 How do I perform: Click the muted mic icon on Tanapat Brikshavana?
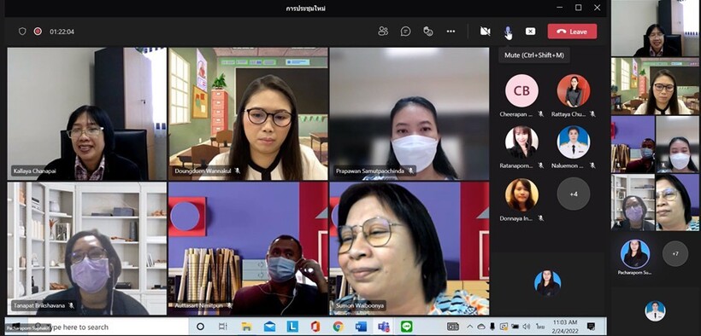[x=71, y=305]
